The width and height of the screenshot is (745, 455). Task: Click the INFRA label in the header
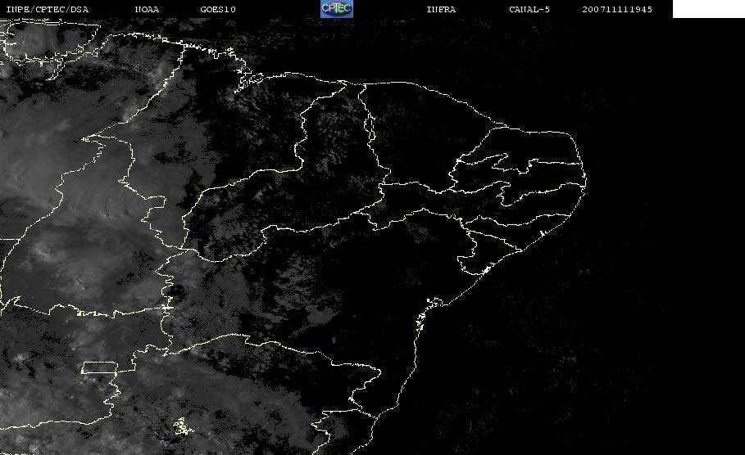point(441,10)
